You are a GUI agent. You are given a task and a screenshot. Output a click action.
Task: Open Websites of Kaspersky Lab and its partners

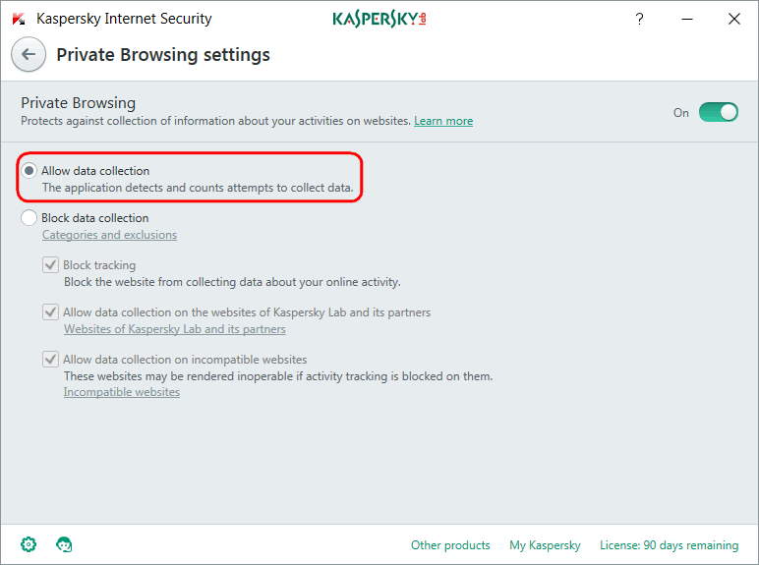click(175, 329)
